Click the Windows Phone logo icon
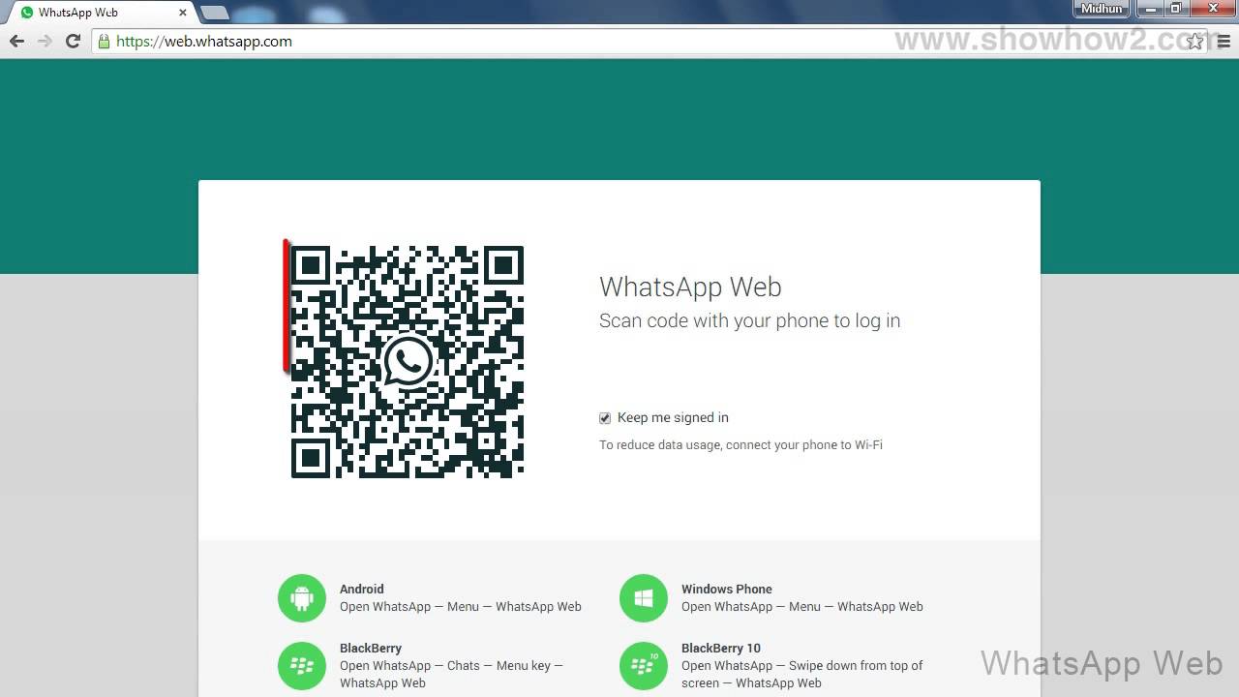The image size is (1239, 697). click(x=644, y=598)
